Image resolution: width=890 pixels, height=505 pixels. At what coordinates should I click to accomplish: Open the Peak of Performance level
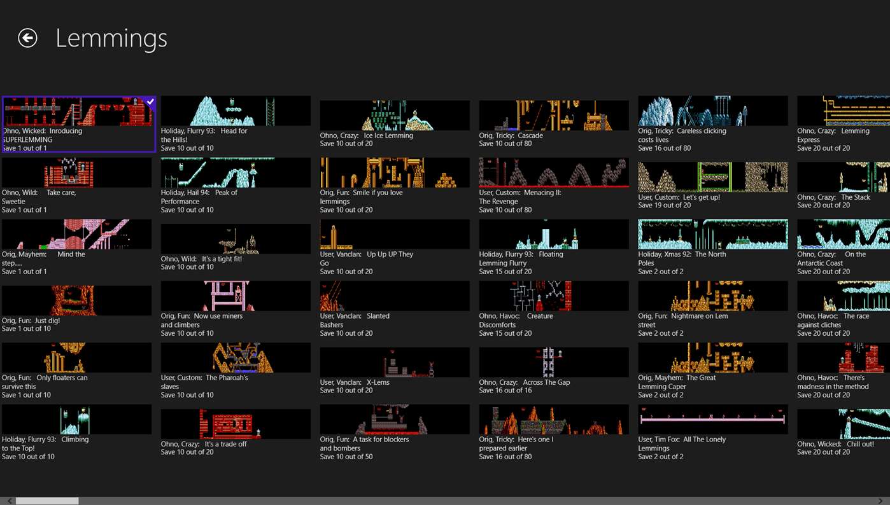236,186
